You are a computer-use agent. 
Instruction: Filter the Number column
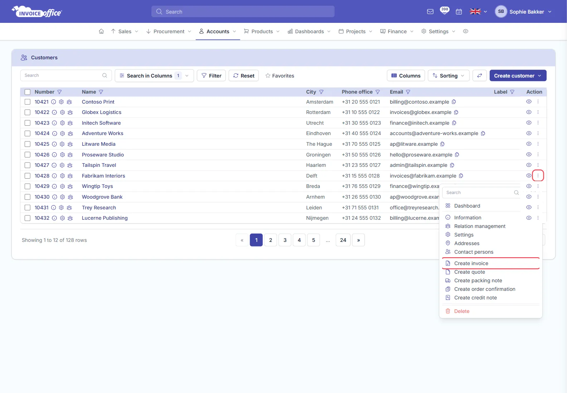59,92
